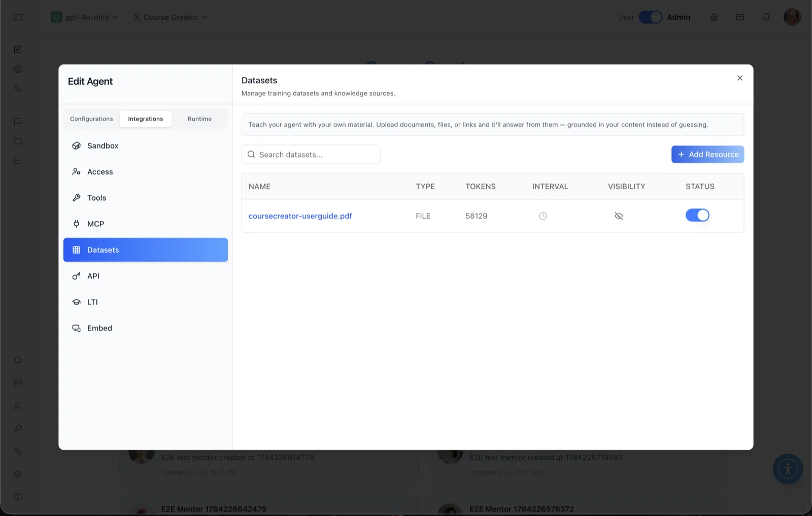Go to the Tools section

click(x=146, y=198)
